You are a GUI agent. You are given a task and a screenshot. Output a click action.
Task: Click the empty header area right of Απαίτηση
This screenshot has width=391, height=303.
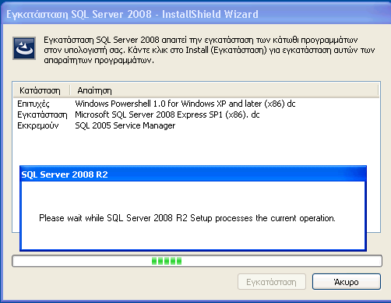pyautogui.click(x=247, y=90)
